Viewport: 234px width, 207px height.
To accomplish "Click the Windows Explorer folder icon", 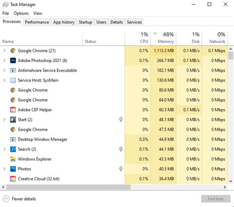I will click(x=13, y=159).
